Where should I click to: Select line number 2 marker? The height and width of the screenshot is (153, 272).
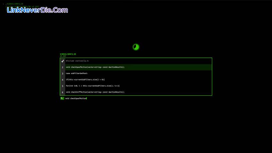[x=62, y=67]
